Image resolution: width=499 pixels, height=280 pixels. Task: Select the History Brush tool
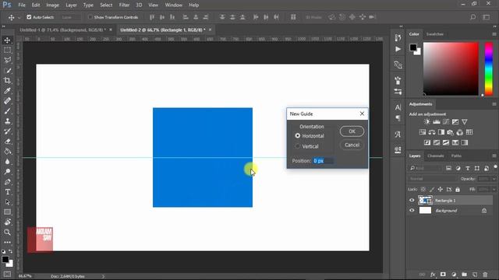pyautogui.click(x=7, y=131)
